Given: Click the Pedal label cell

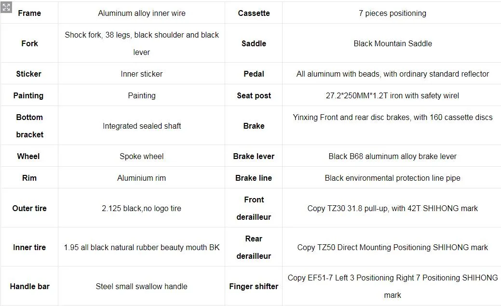Looking at the screenshot, I should coord(254,74).
